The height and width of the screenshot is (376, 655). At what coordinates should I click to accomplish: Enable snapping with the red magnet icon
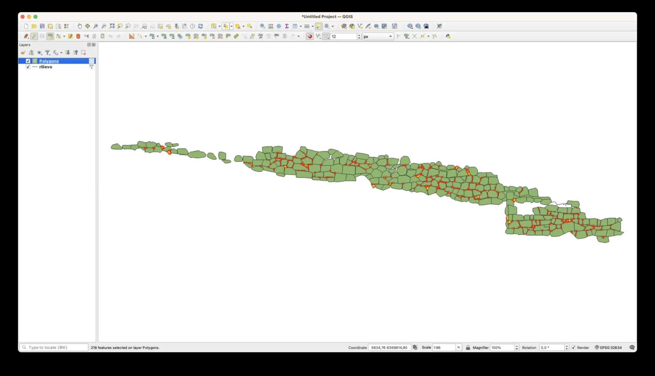pos(309,36)
